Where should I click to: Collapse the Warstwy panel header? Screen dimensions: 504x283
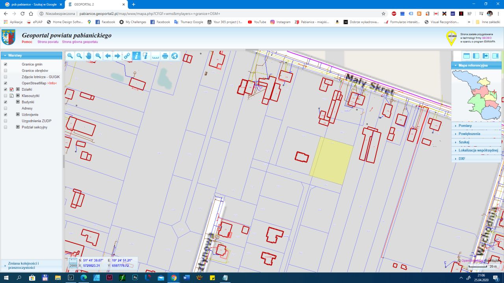[31, 55]
